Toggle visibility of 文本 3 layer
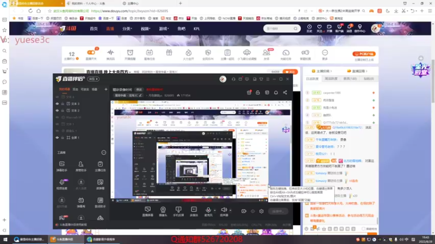This screenshot has width=435, height=244. click(57, 104)
